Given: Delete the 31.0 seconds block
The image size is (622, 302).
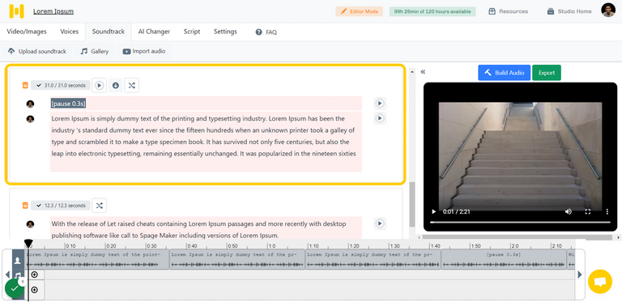Looking at the screenshot, I should [25, 85].
